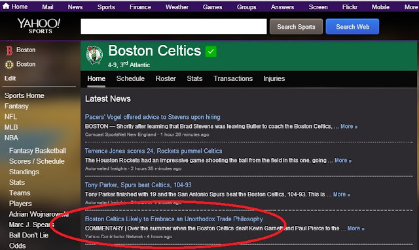Click More » on the Pacers' Vogel story
The image size is (419, 250).
coord(349,127)
